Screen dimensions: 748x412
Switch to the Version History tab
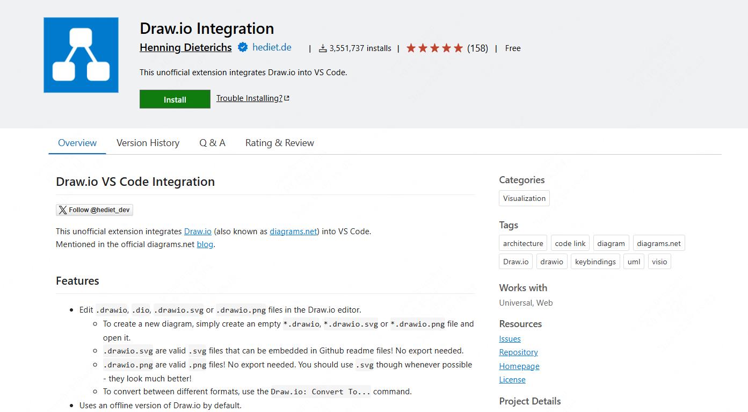[148, 143]
